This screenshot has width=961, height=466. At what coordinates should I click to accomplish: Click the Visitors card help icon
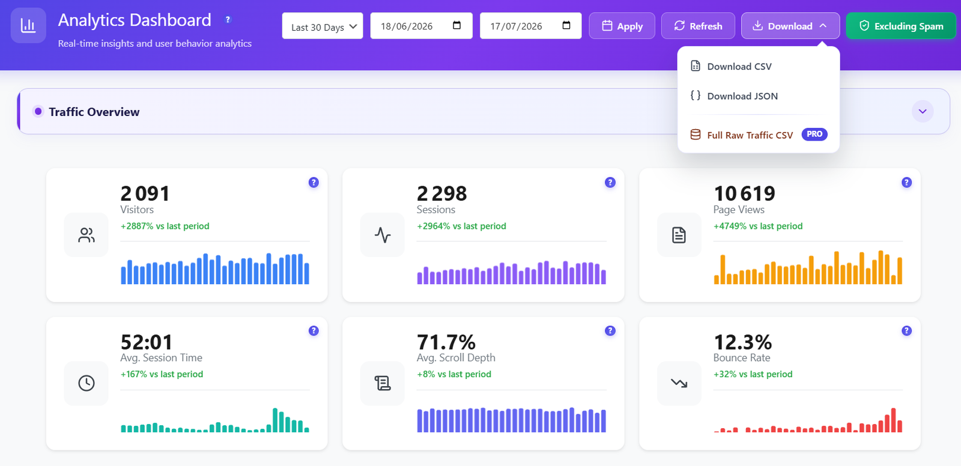[314, 183]
